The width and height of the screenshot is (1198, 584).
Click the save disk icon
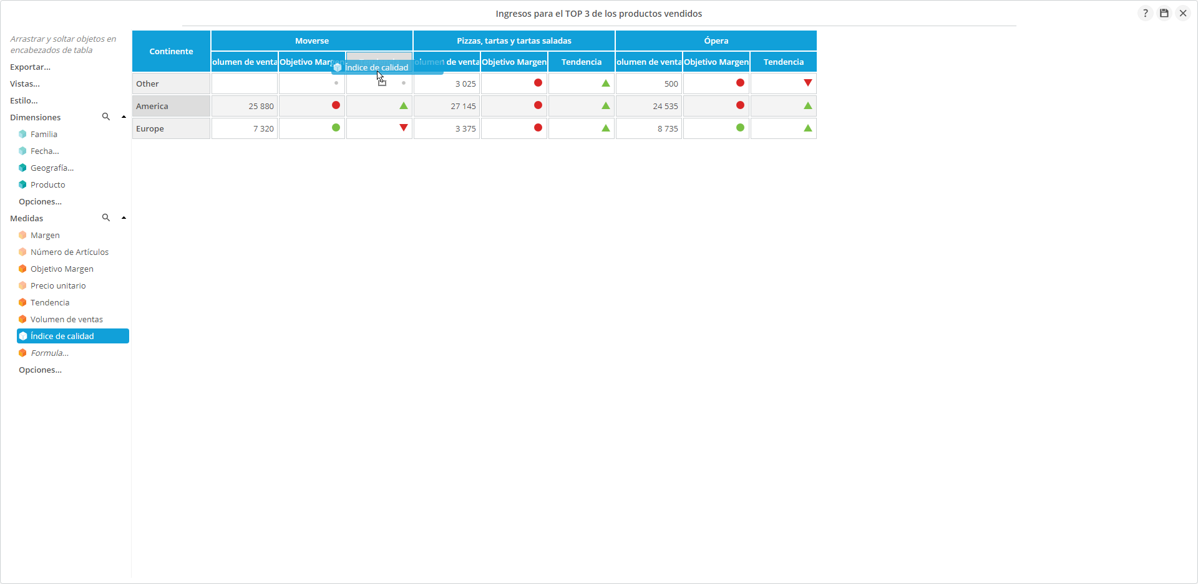(1164, 13)
